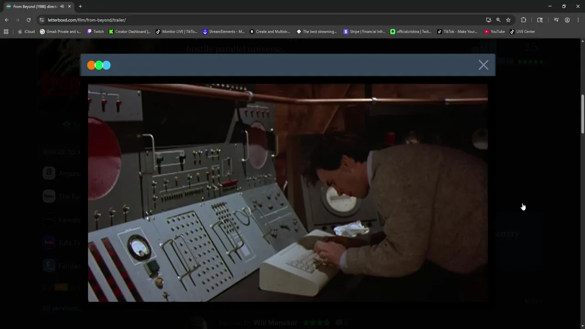Click the letterboxd.com address bar
This screenshot has height=329, width=585.
point(261,20)
